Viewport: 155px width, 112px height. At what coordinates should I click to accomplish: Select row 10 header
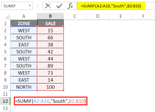pyautogui.click(x=5, y=87)
